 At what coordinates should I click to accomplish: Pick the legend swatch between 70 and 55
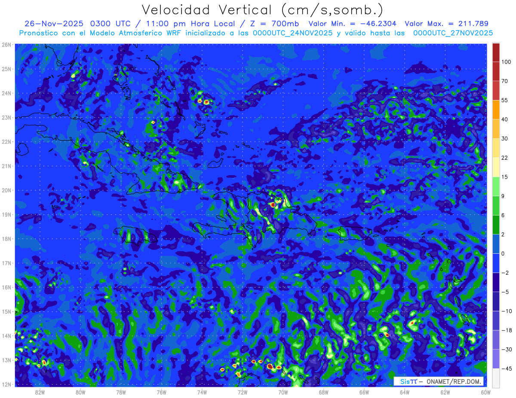[496, 90]
